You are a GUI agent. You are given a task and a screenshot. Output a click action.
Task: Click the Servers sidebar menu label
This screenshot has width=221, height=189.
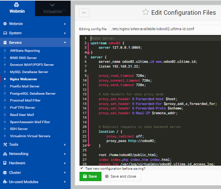coord(15,43)
